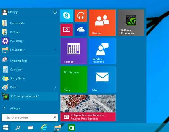The image size is (169, 132).
Task: Click the magnifier icon in search box
Action: point(55,117)
